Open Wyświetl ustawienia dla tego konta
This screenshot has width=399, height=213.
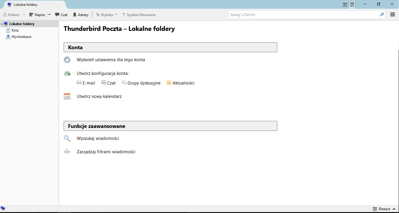click(111, 60)
